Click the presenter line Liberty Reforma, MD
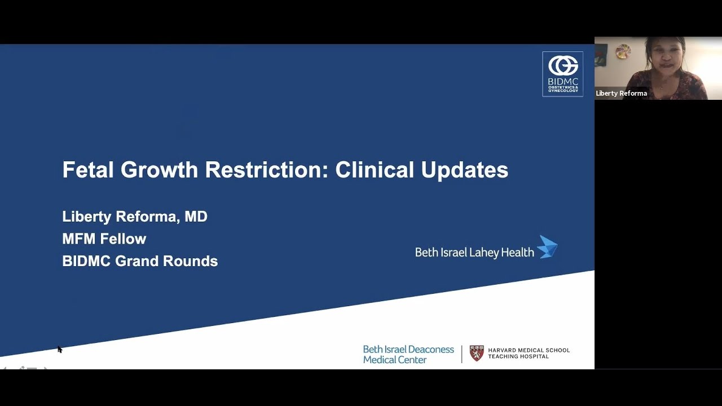This screenshot has height=406, width=722. [x=135, y=217]
